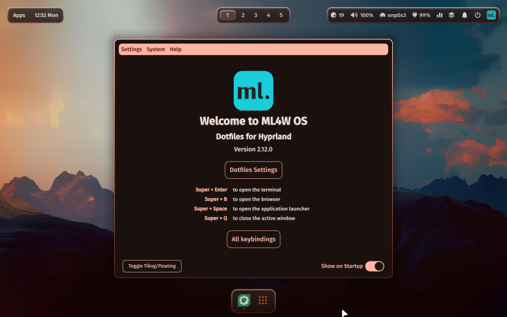
Task: Open the Apps launcher in top bar
Action: tap(19, 15)
